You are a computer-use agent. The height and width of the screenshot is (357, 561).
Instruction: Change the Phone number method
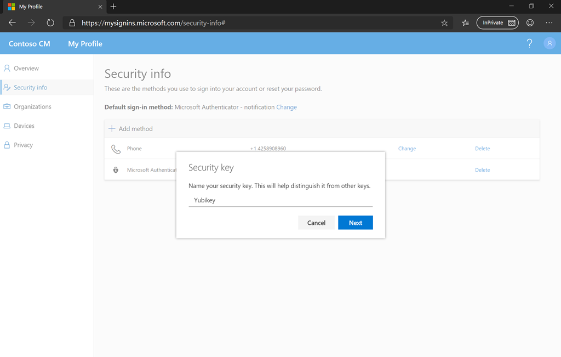pos(407,149)
